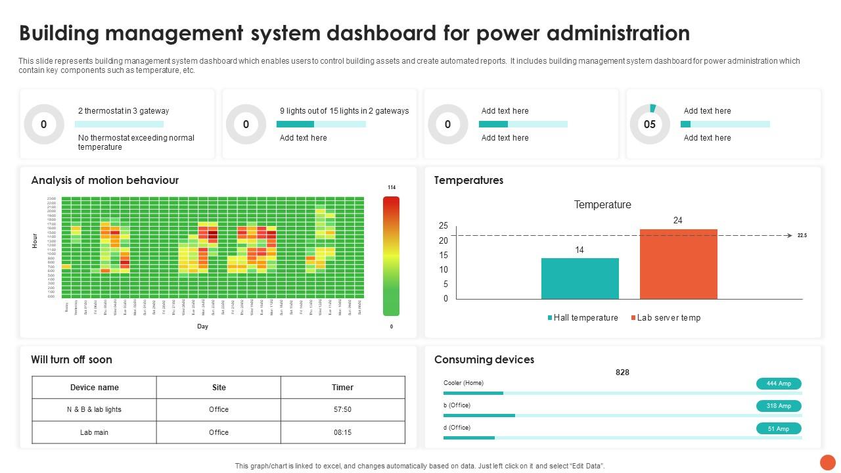Screen dimensions: 841x473
Task: Select the Lab main device cell
Action: click(94, 433)
